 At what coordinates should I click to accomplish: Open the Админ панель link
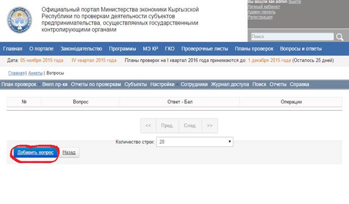click(262, 12)
